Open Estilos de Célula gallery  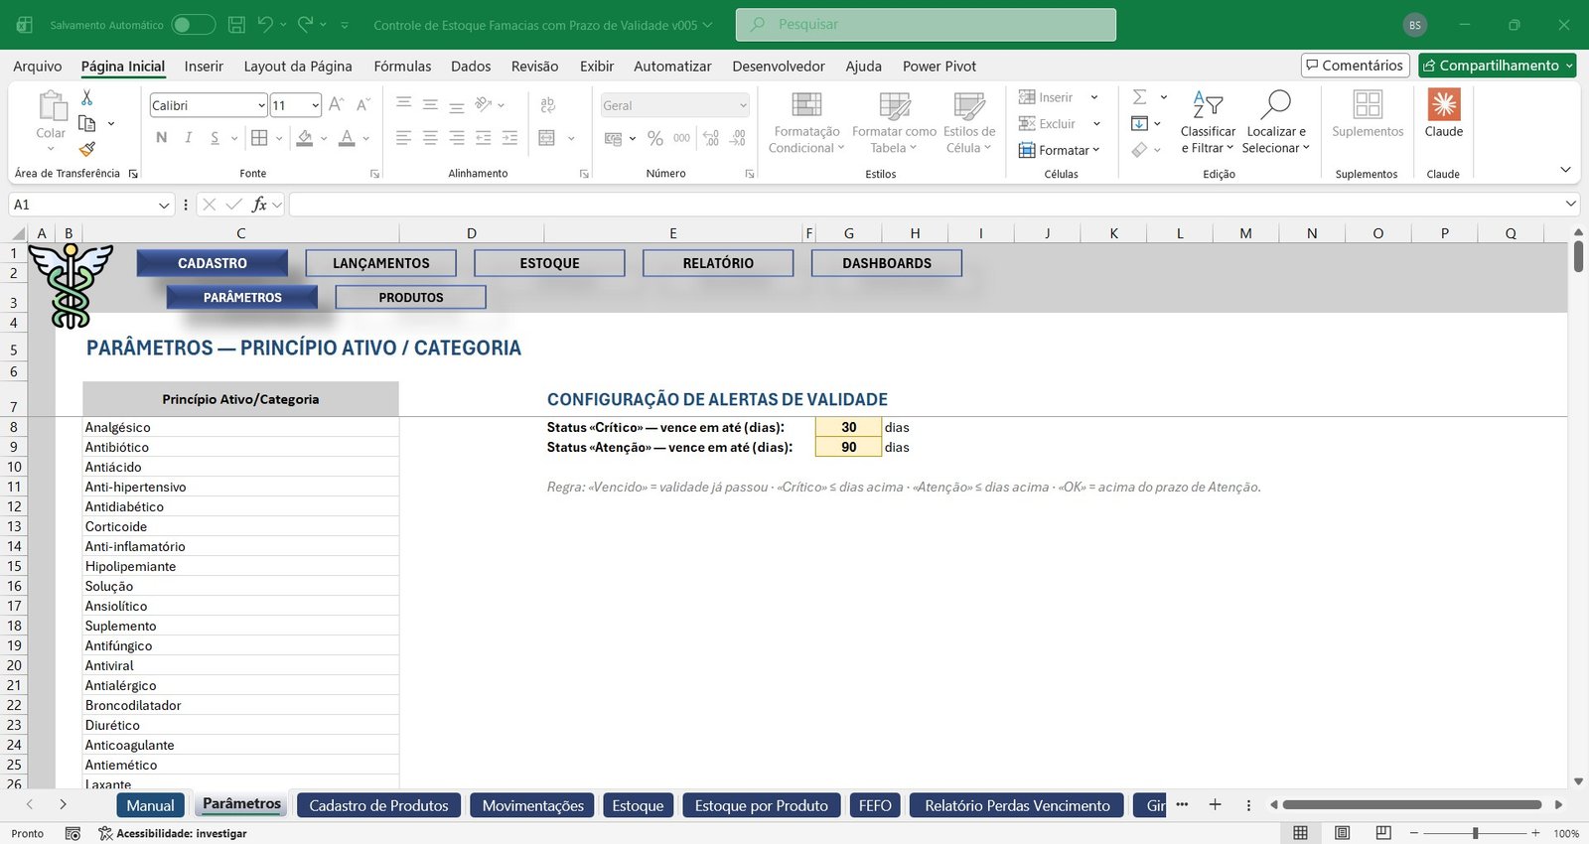(969, 123)
